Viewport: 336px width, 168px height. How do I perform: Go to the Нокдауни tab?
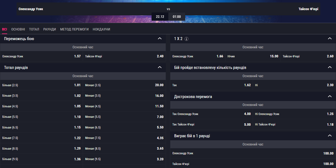(101, 29)
